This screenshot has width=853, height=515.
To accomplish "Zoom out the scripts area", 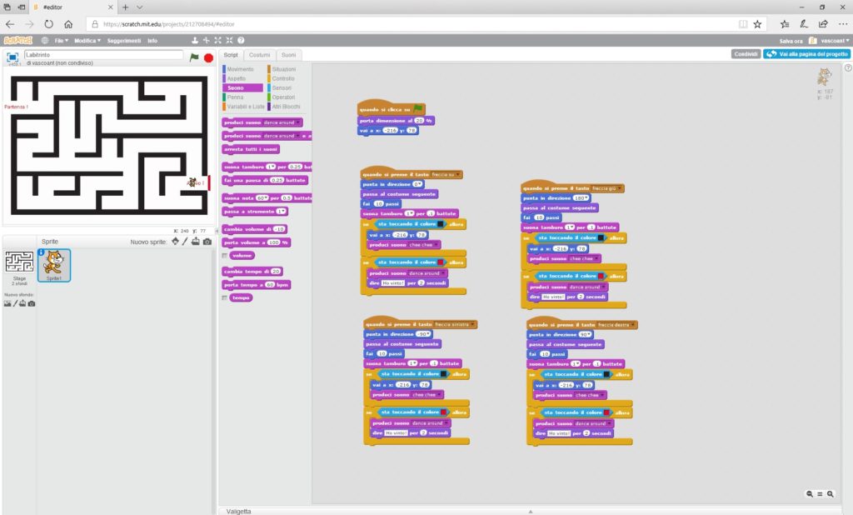I will click(810, 494).
